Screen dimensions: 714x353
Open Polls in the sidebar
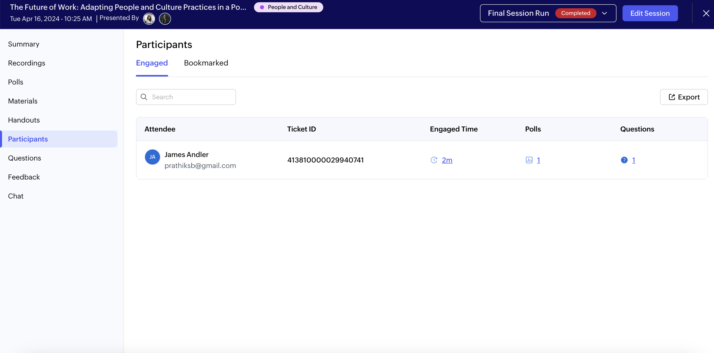pos(15,82)
